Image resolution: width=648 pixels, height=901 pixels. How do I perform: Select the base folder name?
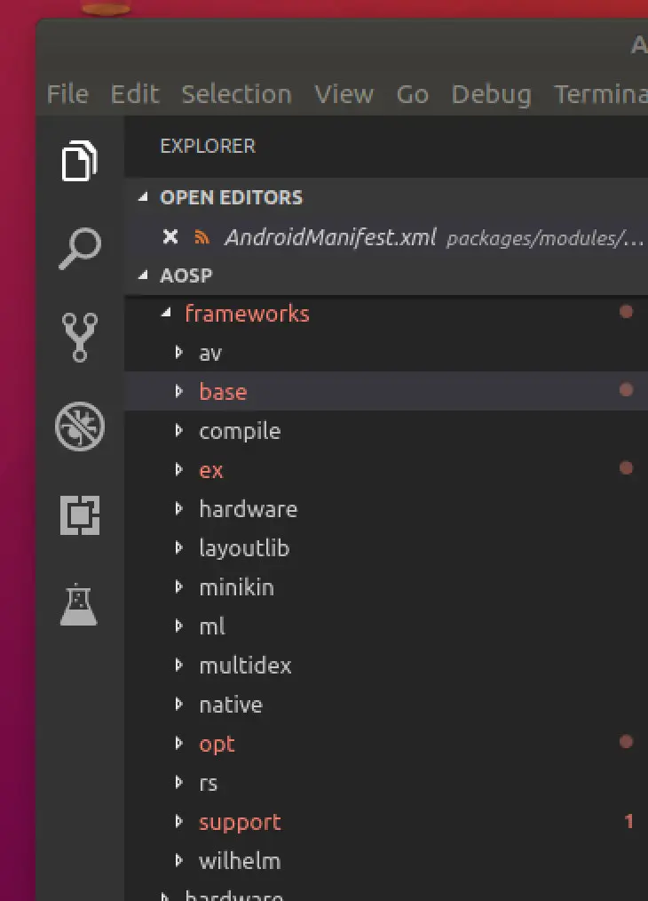223,392
